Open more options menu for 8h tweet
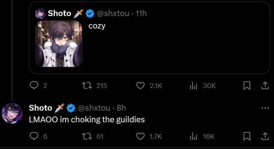 (x=265, y=108)
